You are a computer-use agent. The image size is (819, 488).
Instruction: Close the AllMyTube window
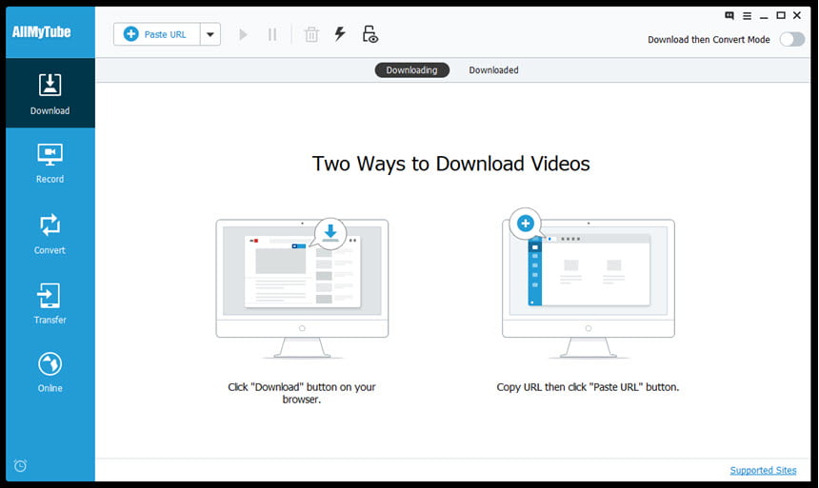pyautogui.click(x=797, y=15)
